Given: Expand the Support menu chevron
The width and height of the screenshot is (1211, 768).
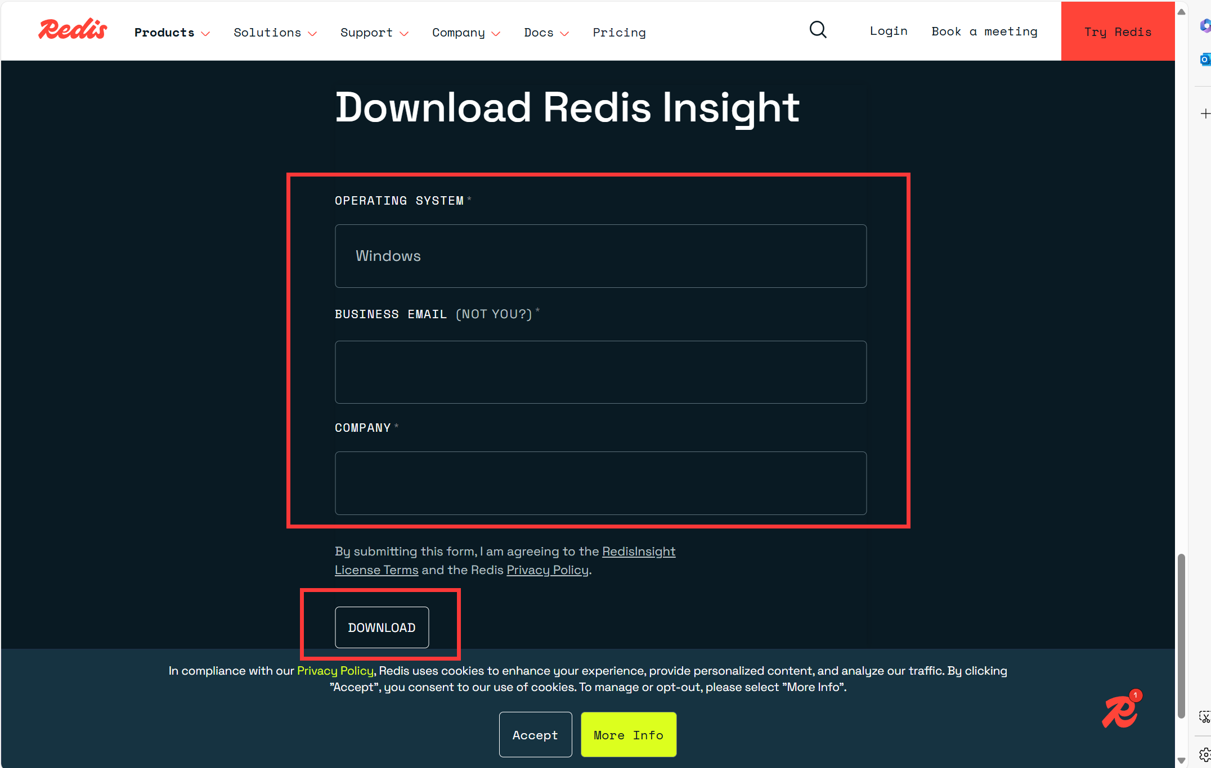Looking at the screenshot, I should tap(404, 33).
